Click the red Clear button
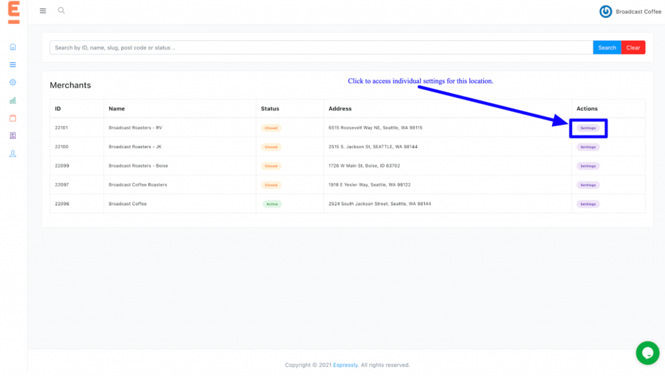The height and width of the screenshot is (376, 665). click(633, 47)
